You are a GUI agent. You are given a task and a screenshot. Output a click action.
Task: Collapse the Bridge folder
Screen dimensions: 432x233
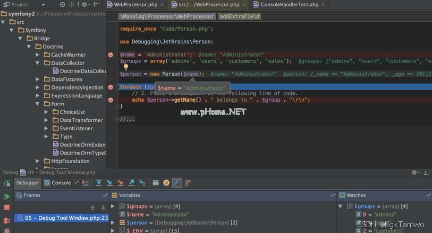[x=20, y=39]
